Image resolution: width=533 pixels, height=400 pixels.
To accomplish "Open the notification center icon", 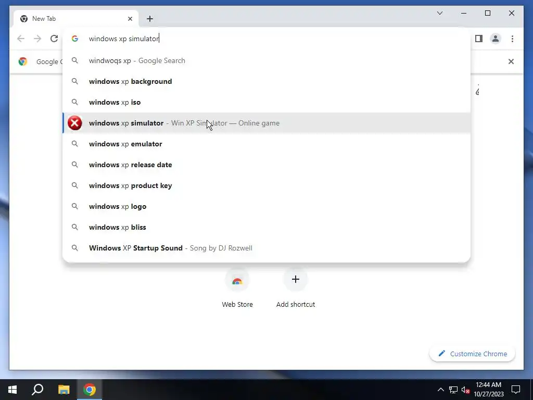I will [516, 390].
